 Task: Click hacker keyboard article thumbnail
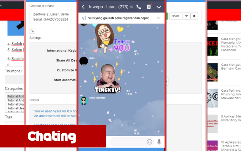pos(212,46)
